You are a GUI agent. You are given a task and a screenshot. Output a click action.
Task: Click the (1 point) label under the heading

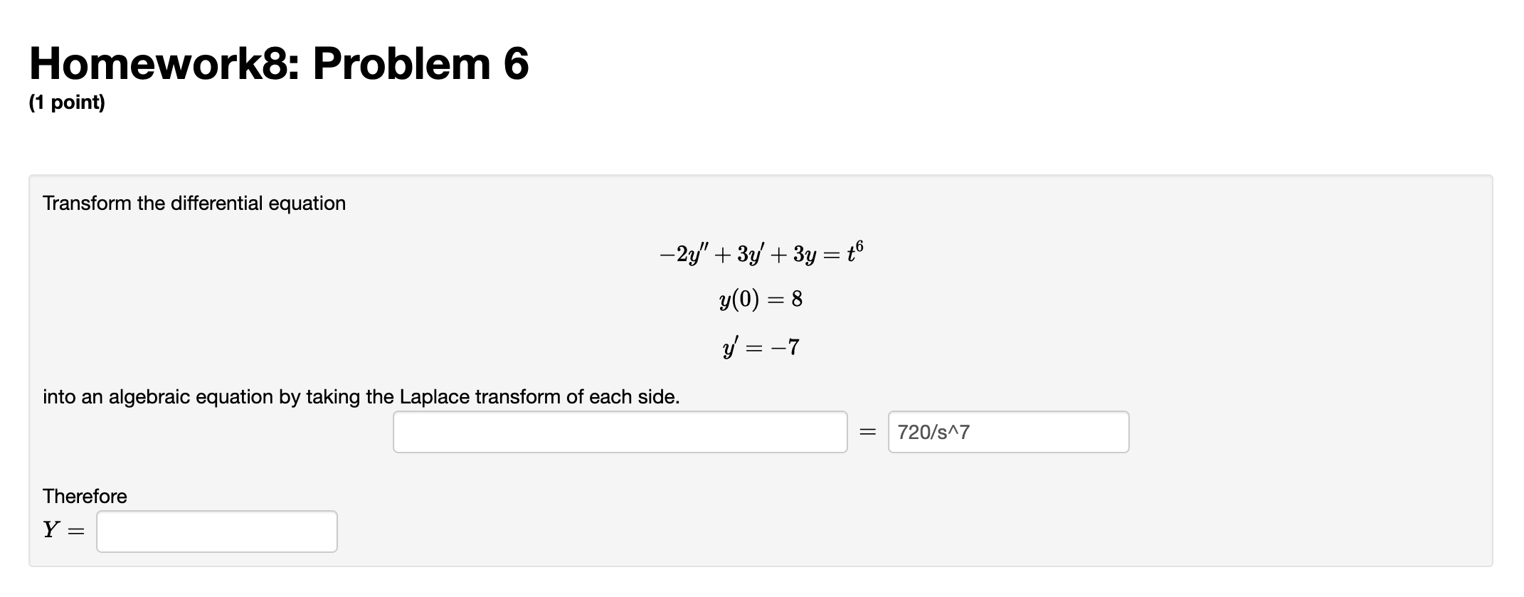tap(65, 103)
